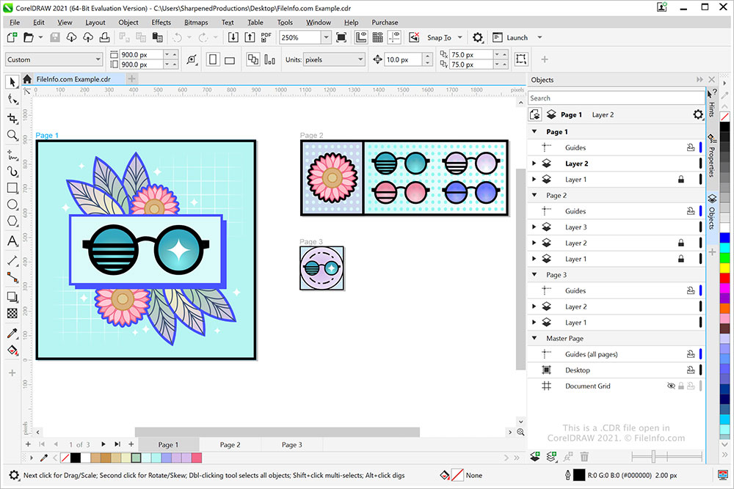Click the Launch button
The height and width of the screenshot is (489, 734).
pos(517,37)
